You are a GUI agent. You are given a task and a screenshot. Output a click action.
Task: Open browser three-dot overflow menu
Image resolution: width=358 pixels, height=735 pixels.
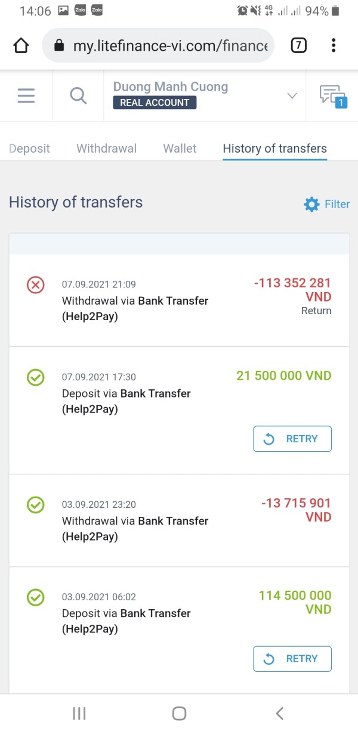tap(333, 45)
